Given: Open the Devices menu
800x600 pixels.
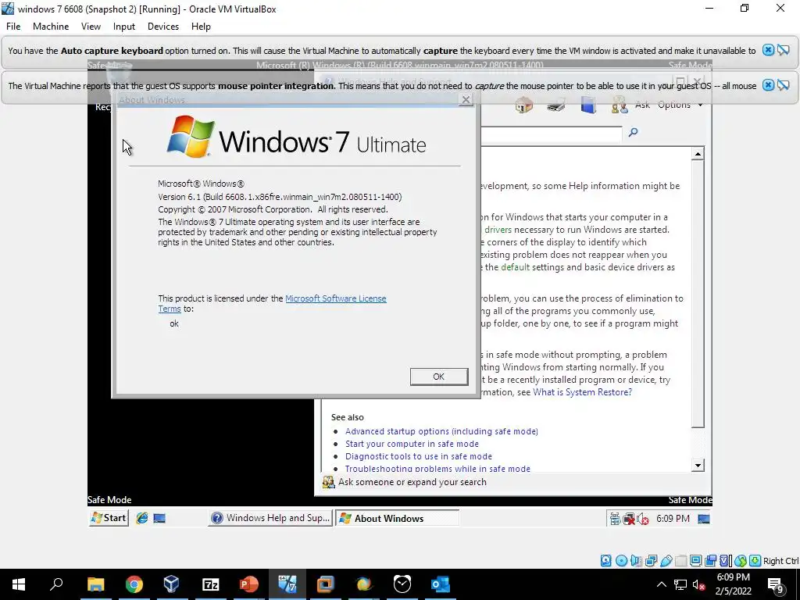Looking at the screenshot, I should coord(163,27).
